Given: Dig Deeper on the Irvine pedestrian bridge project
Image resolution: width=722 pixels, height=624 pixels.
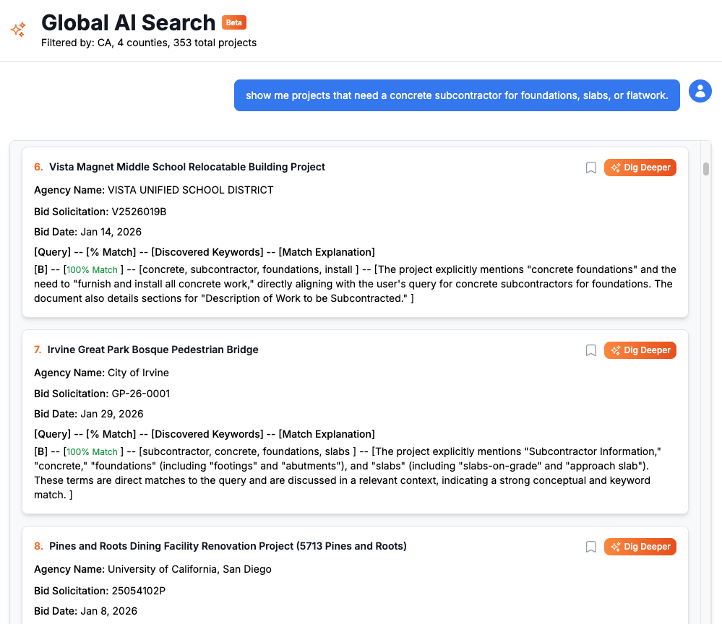Looking at the screenshot, I should click(640, 350).
